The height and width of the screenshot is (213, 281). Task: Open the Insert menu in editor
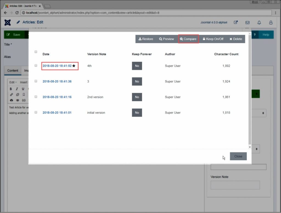[x=24, y=82]
